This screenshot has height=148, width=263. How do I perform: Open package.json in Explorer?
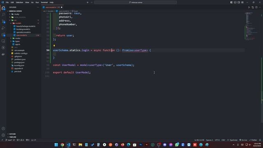19,62
